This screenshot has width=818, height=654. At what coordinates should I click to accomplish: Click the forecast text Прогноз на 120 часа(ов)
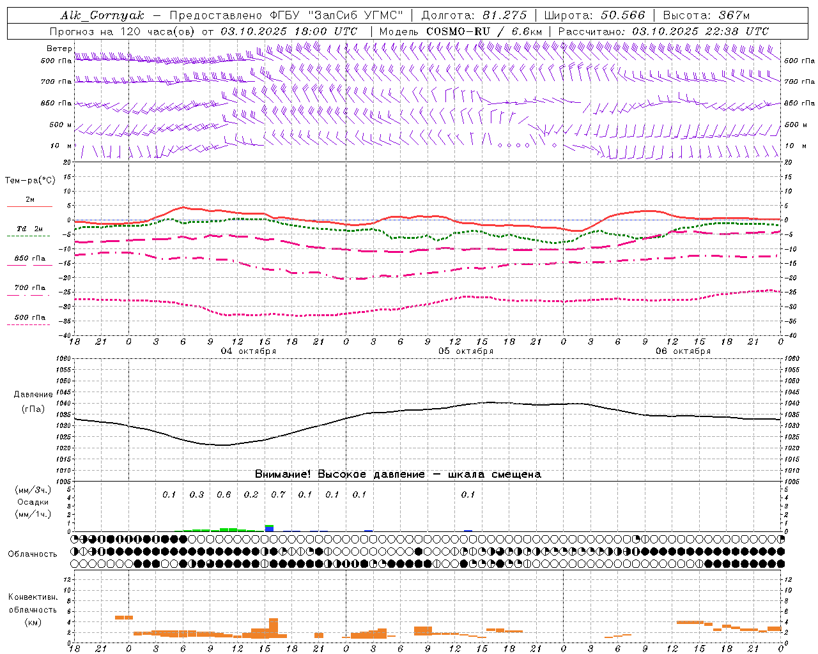[x=123, y=31]
